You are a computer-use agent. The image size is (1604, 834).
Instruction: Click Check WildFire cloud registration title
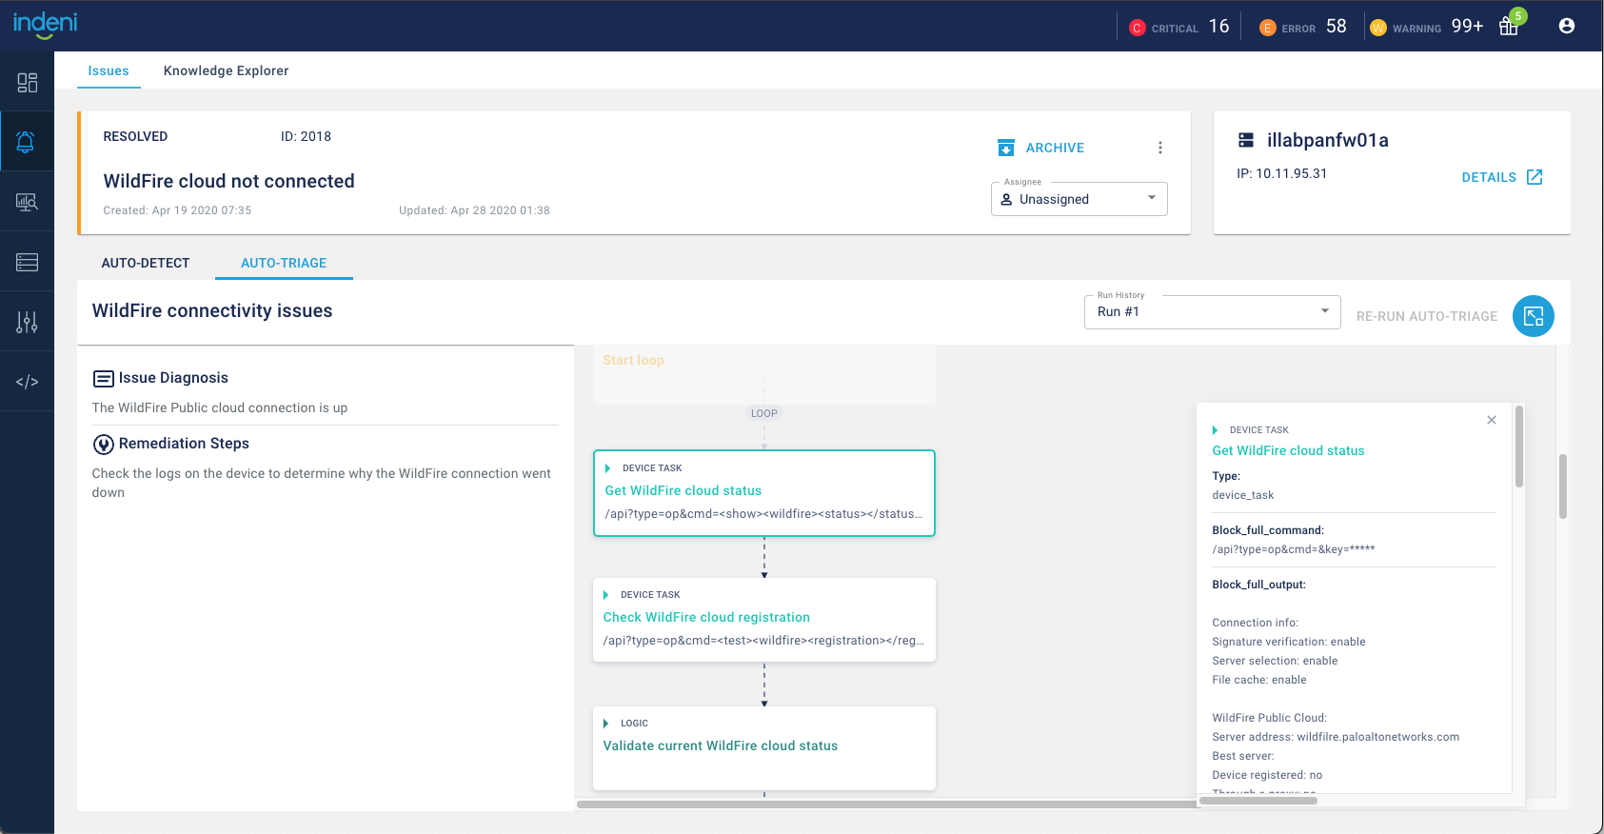click(x=706, y=617)
